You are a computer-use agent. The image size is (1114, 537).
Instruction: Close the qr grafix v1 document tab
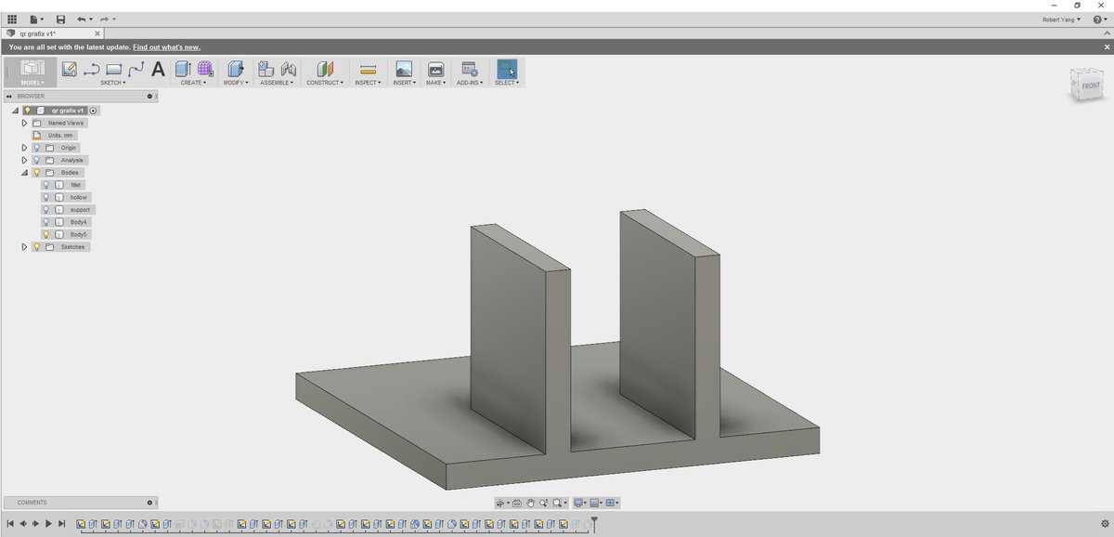pyautogui.click(x=97, y=33)
